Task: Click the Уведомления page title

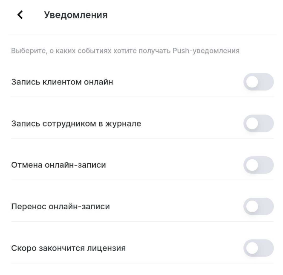Action: click(x=75, y=15)
